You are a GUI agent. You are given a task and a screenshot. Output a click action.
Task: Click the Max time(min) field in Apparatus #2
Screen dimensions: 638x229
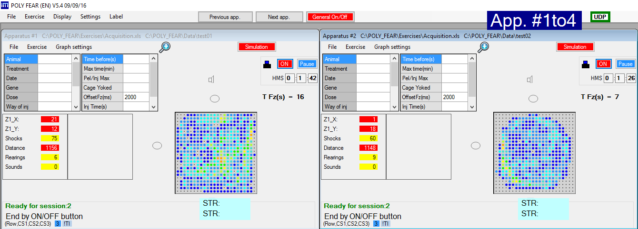[455, 69]
